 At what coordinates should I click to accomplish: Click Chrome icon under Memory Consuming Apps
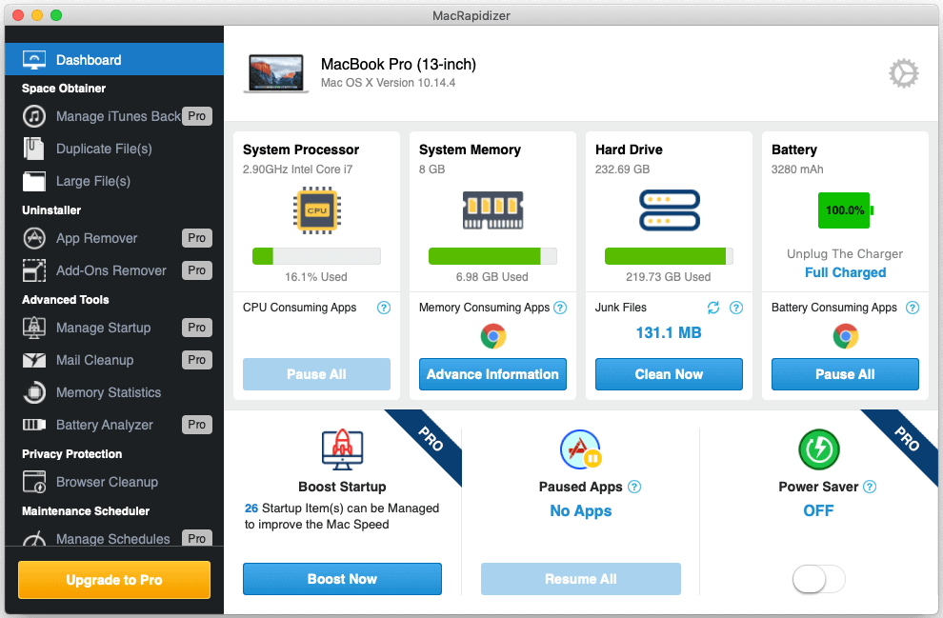tap(493, 336)
